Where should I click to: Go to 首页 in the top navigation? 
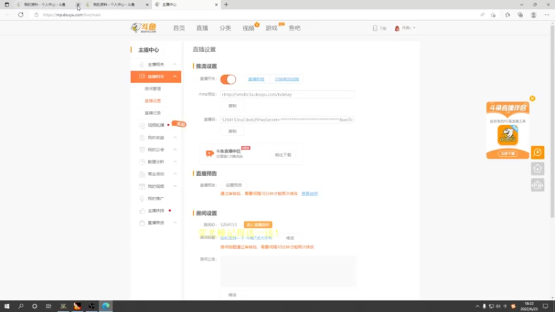[x=179, y=28]
